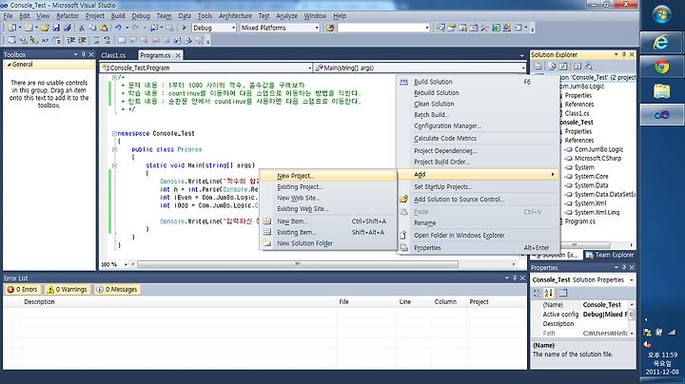The height and width of the screenshot is (384, 685).
Task: Toggle the Toolbox auto-hide pin
Action: click(x=84, y=54)
